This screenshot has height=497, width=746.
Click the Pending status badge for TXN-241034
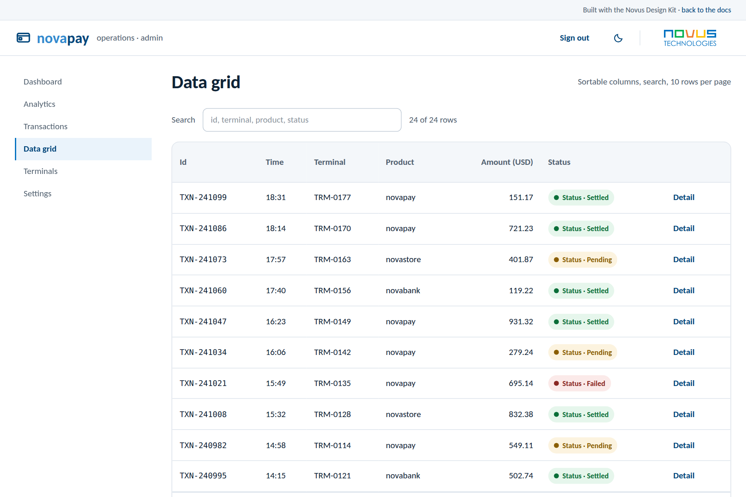pos(582,352)
